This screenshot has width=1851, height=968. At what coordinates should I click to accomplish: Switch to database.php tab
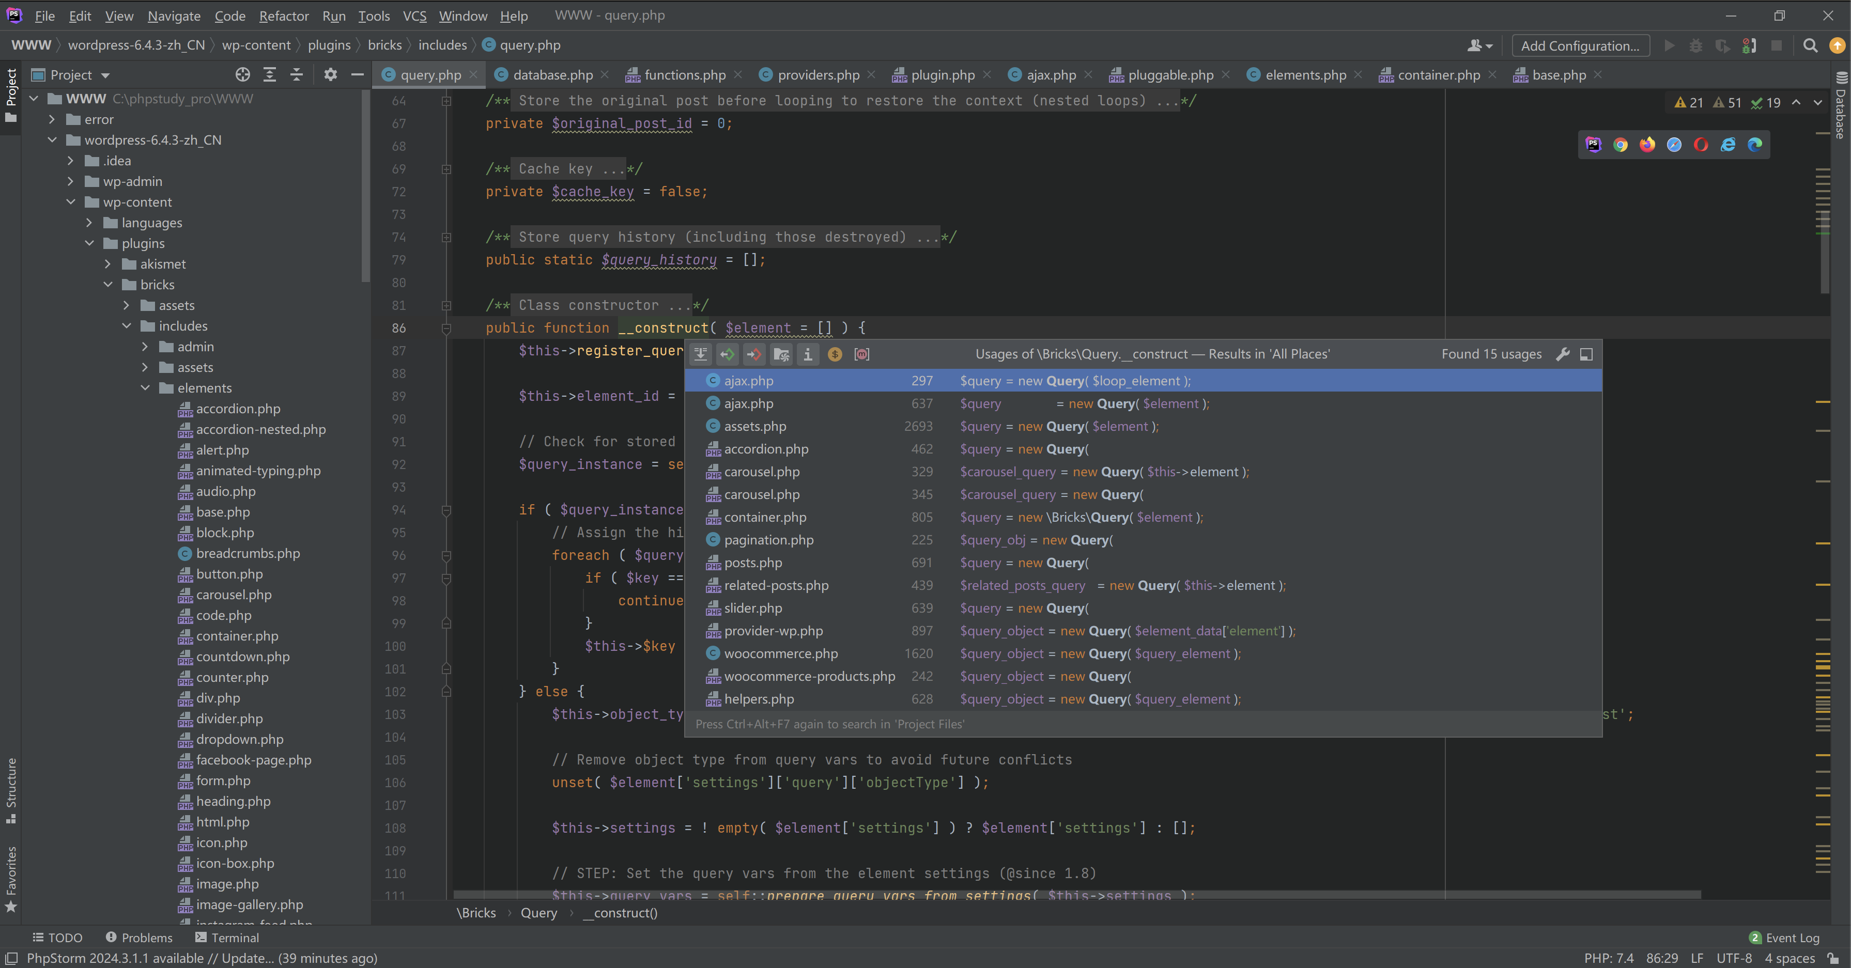(x=552, y=75)
